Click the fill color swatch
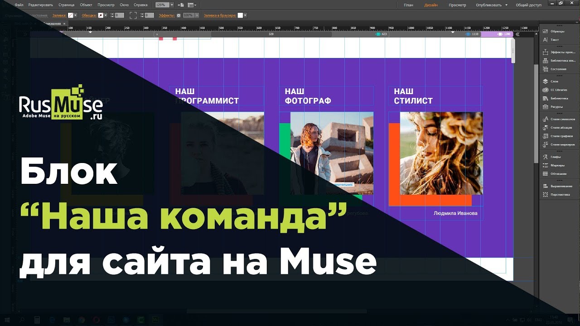This screenshot has height=326, width=580. pyautogui.click(x=70, y=15)
